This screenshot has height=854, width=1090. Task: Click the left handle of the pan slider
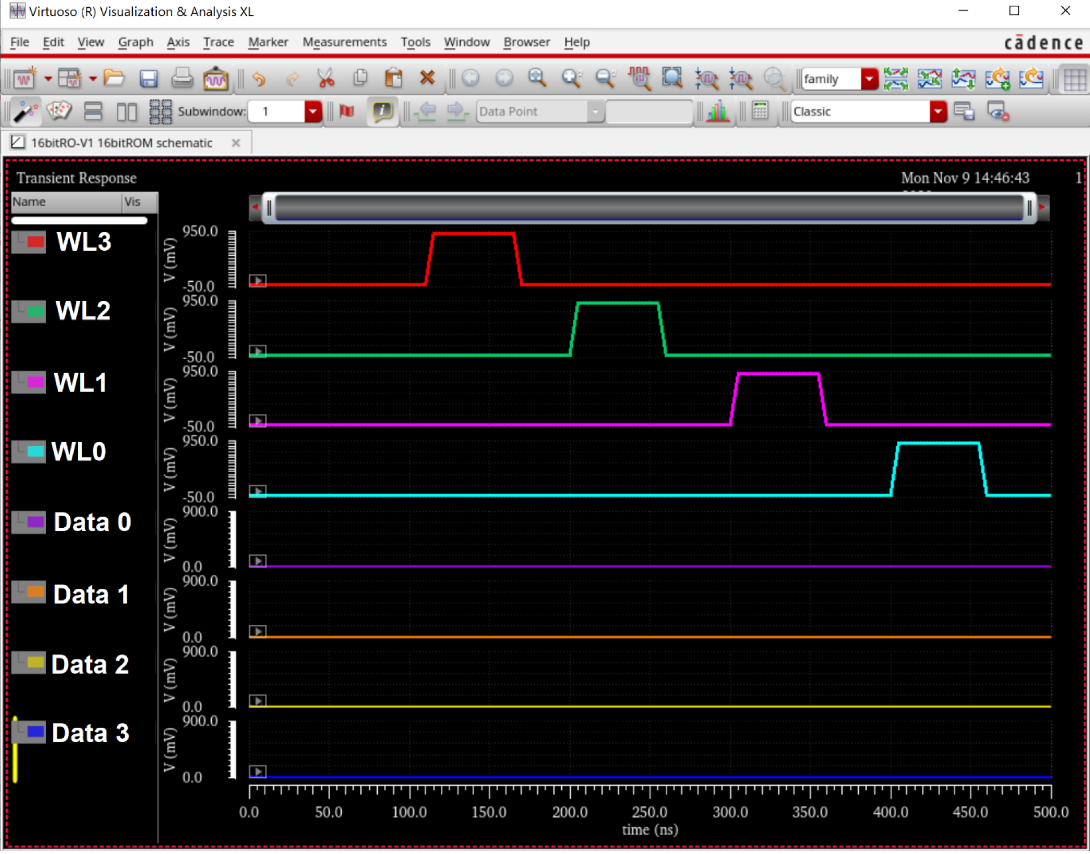(269, 208)
